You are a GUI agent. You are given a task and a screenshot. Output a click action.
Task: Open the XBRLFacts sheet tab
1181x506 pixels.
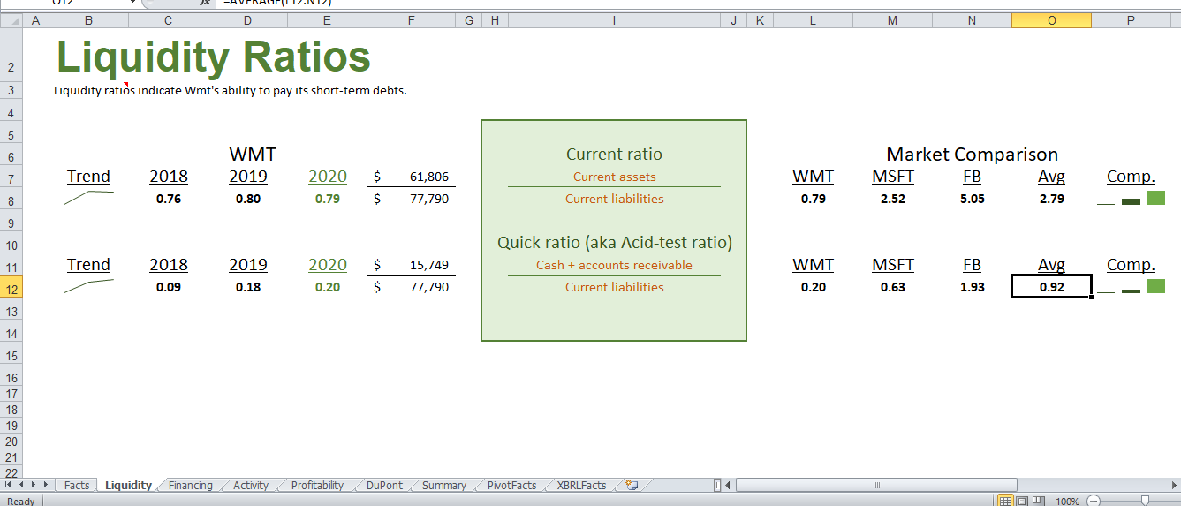pyautogui.click(x=581, y=485)
